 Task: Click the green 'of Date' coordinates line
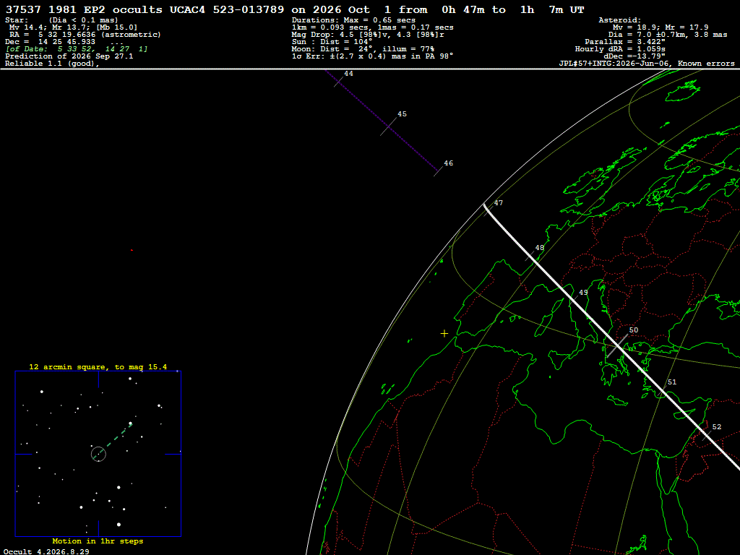[77, 49]
